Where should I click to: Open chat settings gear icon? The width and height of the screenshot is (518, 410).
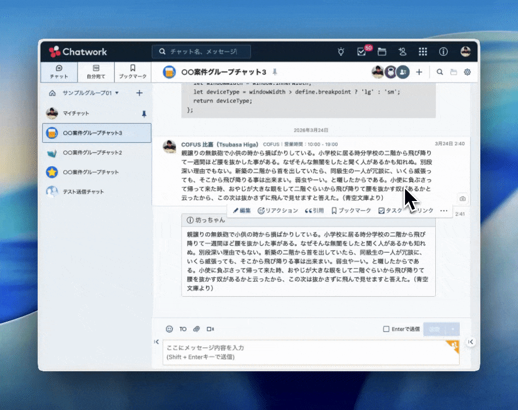(x=467, y=72)
